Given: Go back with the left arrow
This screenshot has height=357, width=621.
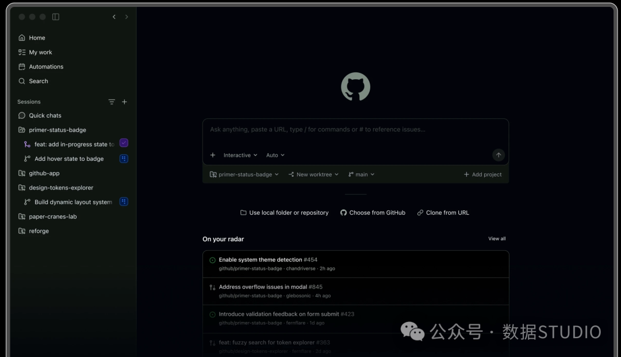Looking at the screenshot, I should [x=114, y=17].
